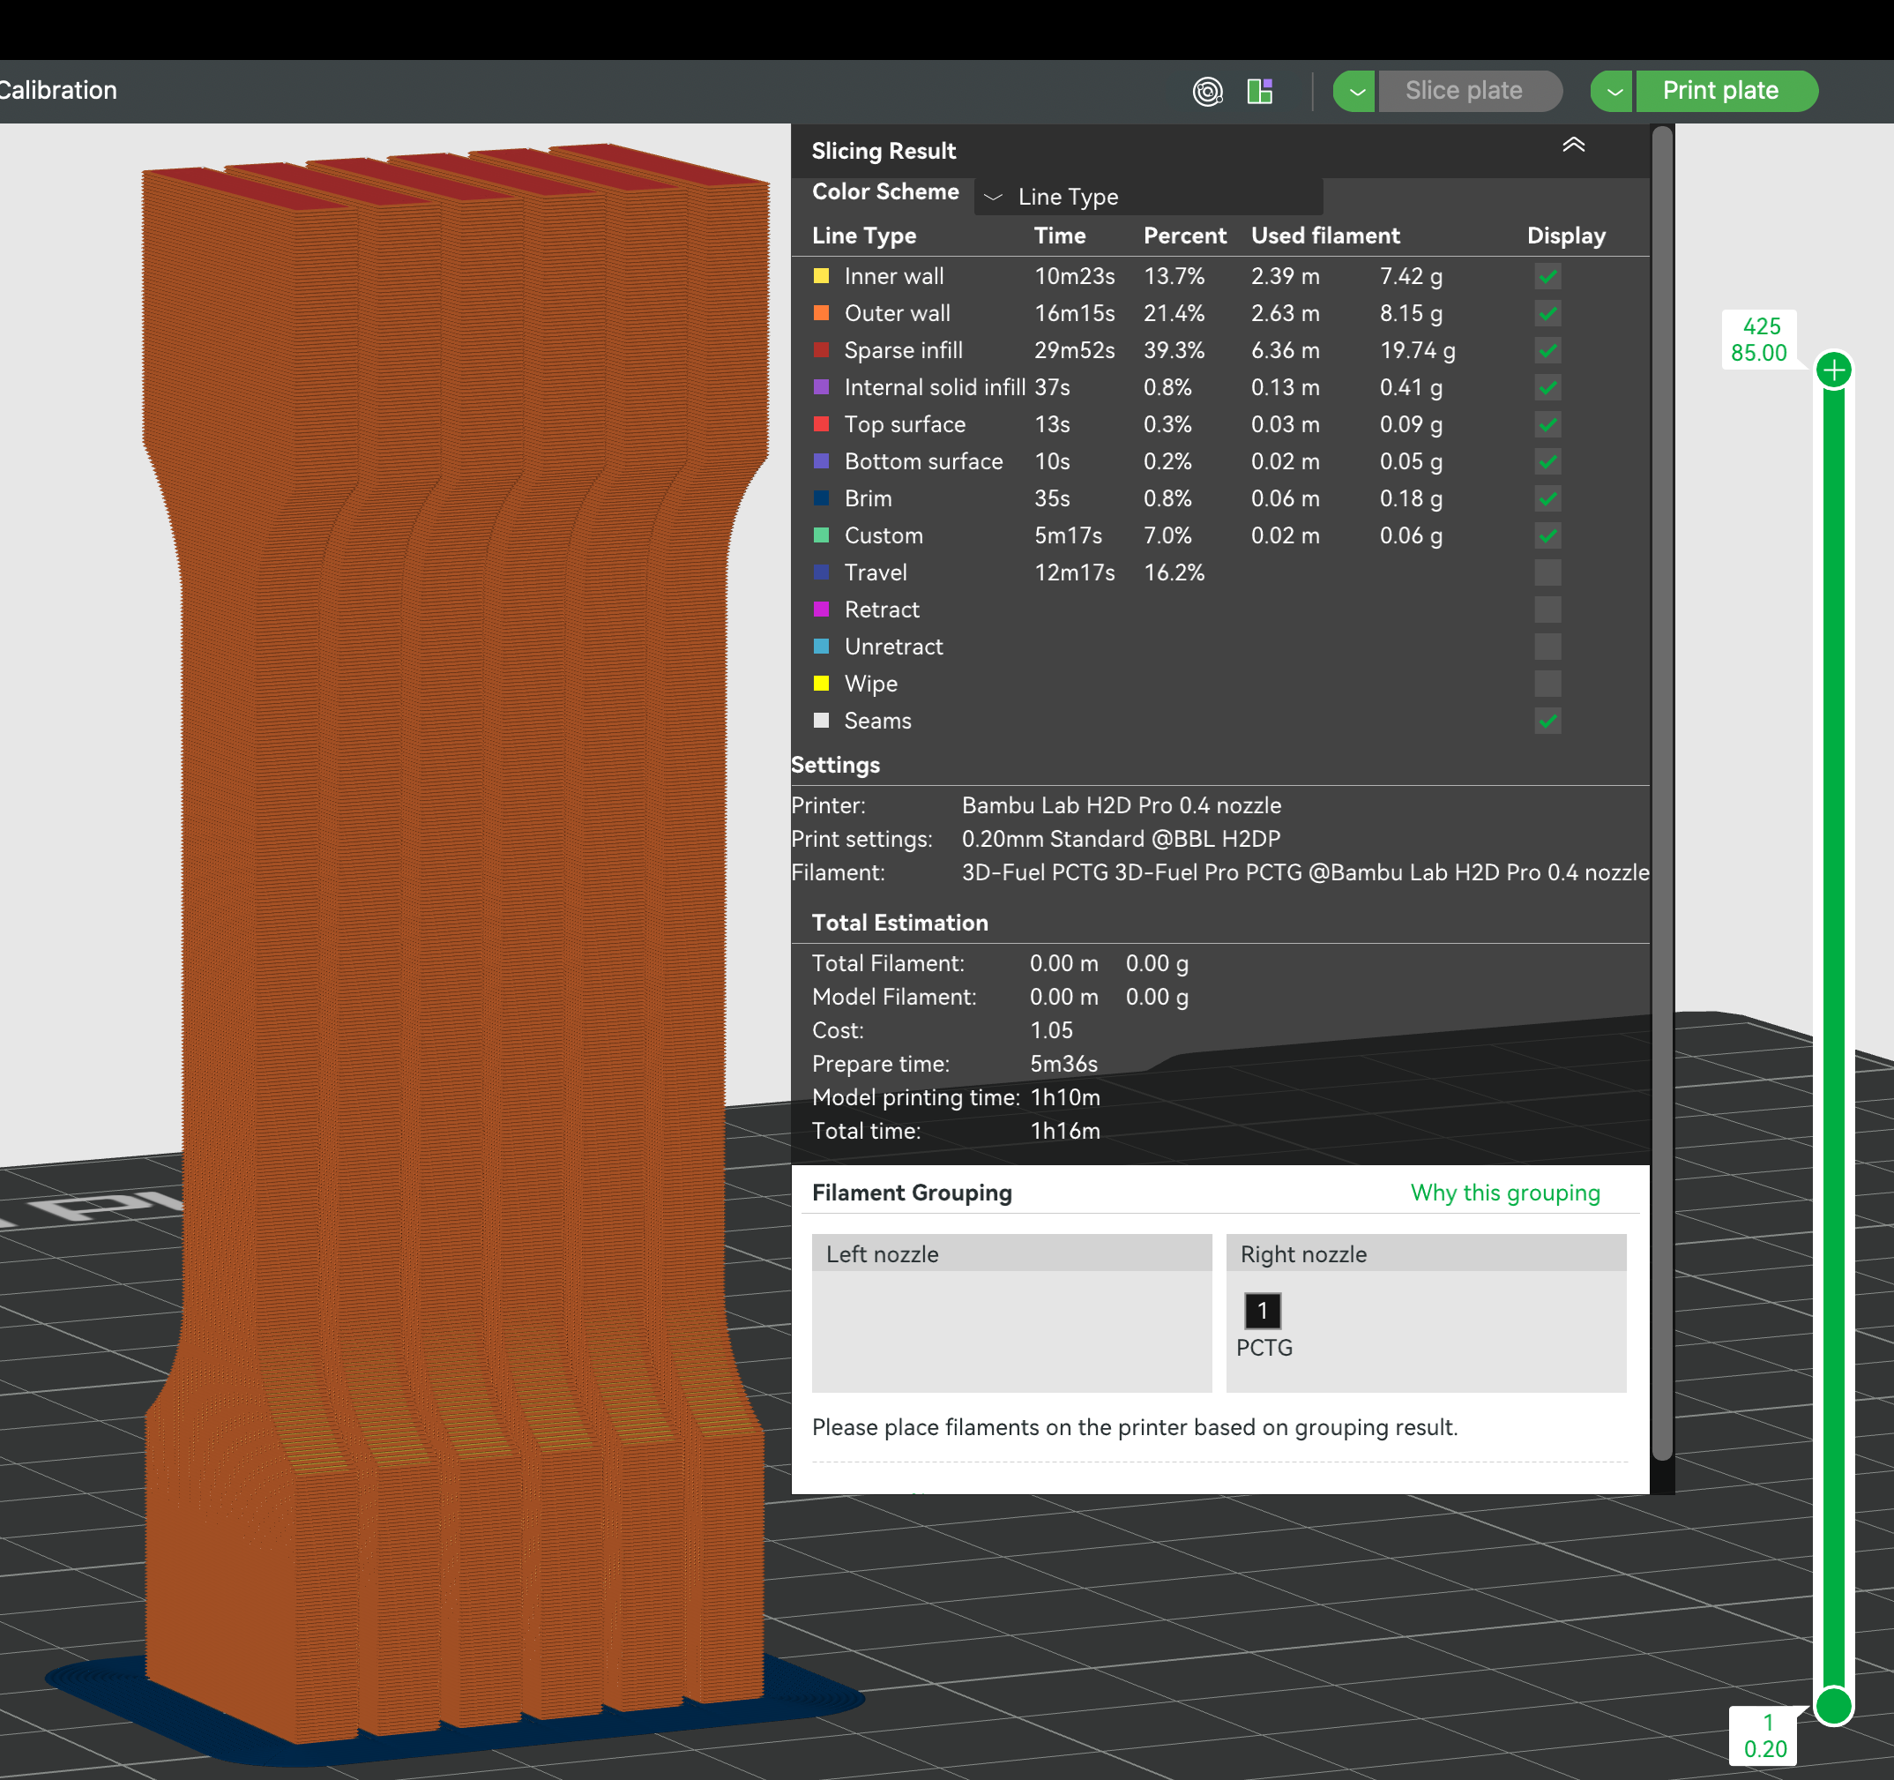The height and width of the screenshot is (1780, 1894).
Task: Click the Custom green color square
Action: point(821,535)
